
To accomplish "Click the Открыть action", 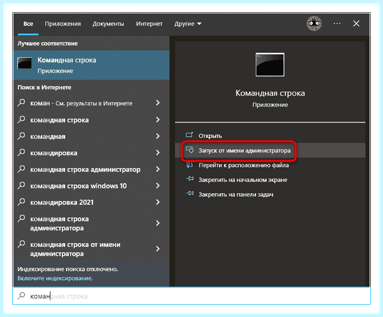I will click(x=270, y=136).
